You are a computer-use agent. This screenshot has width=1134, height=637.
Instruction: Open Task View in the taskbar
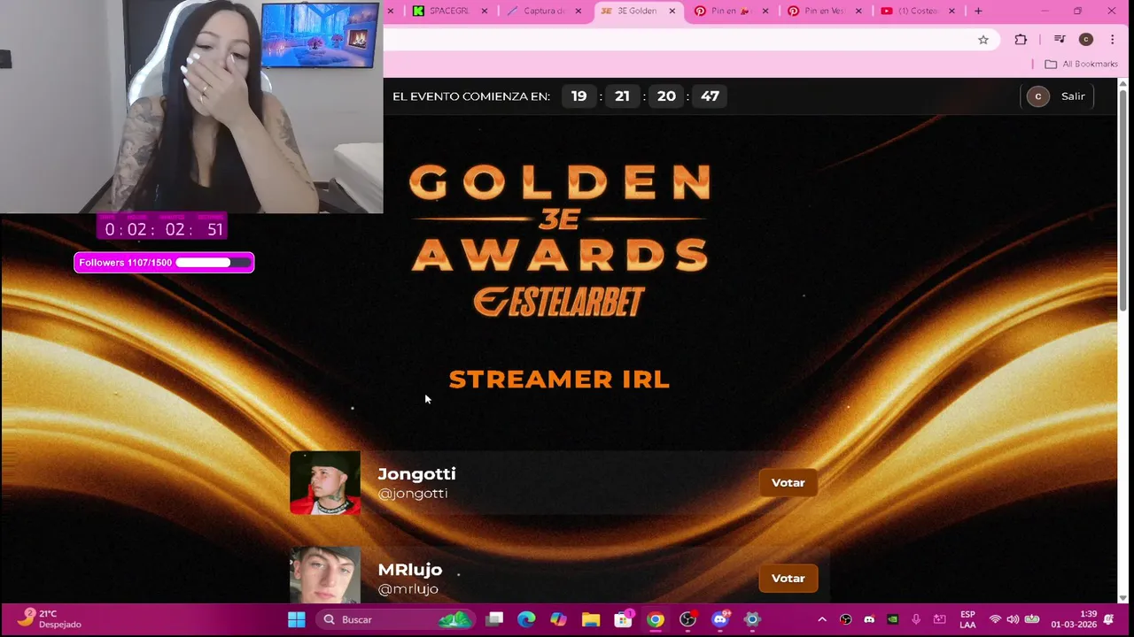(x=495, y=619)
